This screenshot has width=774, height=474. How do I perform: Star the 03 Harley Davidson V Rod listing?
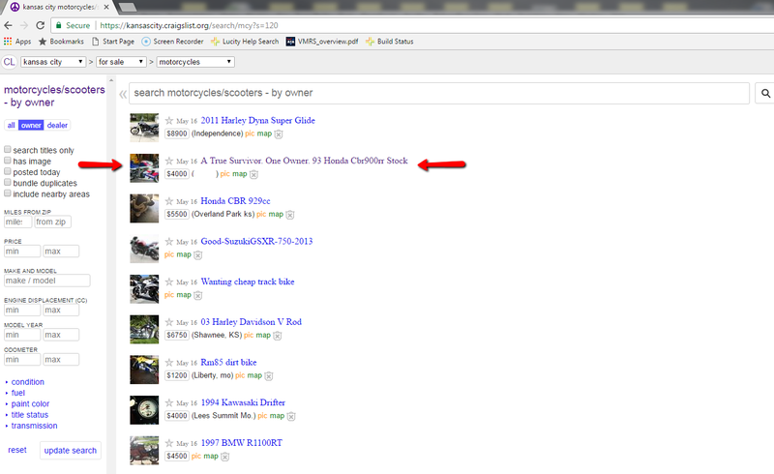[x=168, y=322]
